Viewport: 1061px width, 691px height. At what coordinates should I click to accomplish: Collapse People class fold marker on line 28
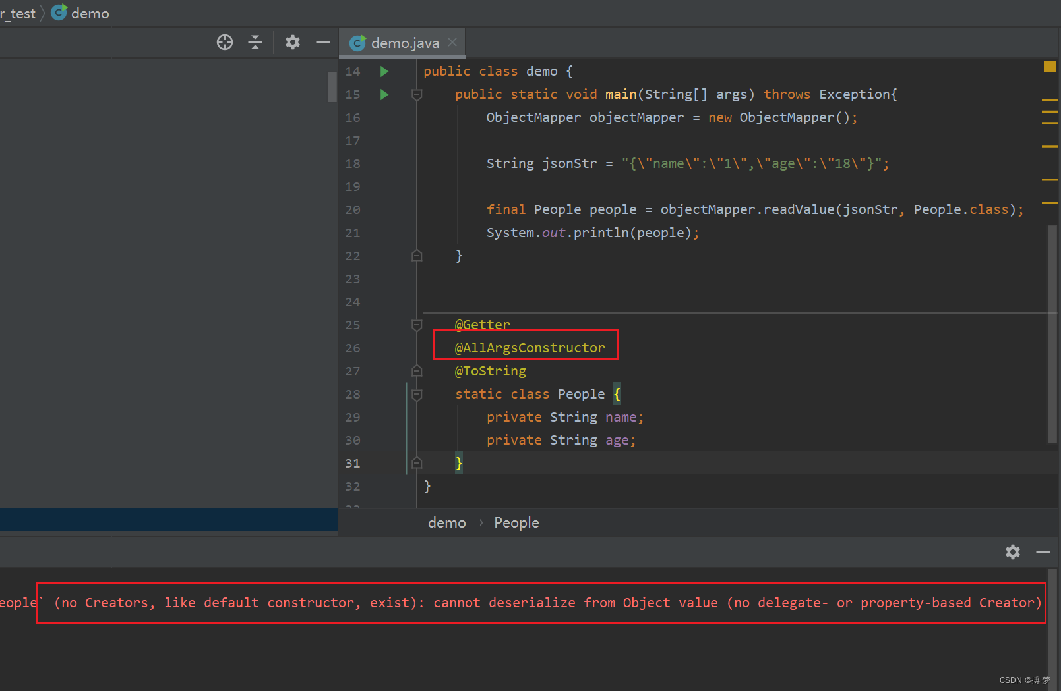tap(417, 394)
